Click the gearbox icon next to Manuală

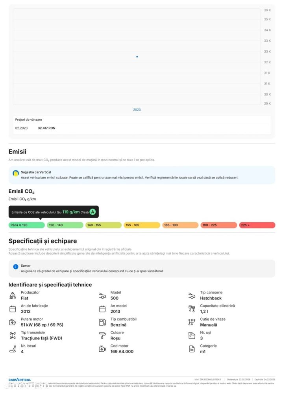[x=192, y=322]
